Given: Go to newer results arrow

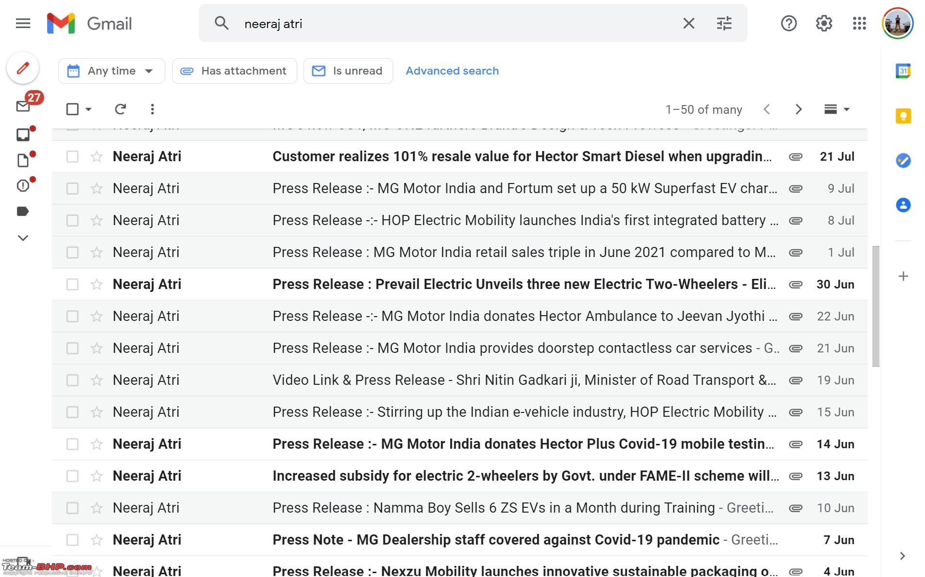Looking at the screenshot, I should [x=766, y=109].
